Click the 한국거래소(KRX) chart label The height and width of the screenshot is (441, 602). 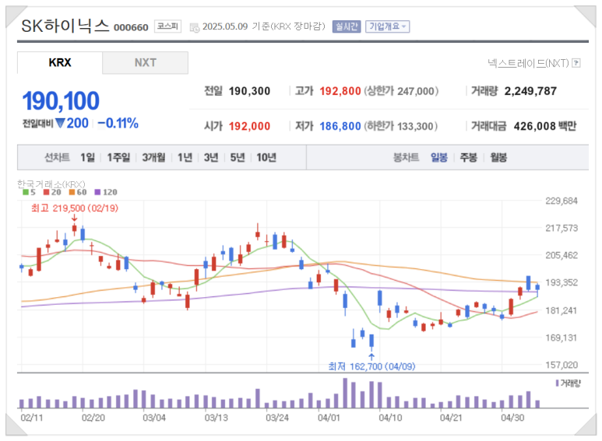click(x=51, y=184)
